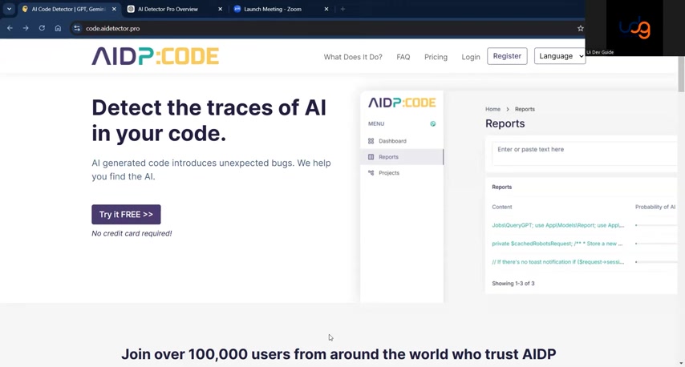
Task: Click Detect the traces of AI headline
Action: click(209, 120)
